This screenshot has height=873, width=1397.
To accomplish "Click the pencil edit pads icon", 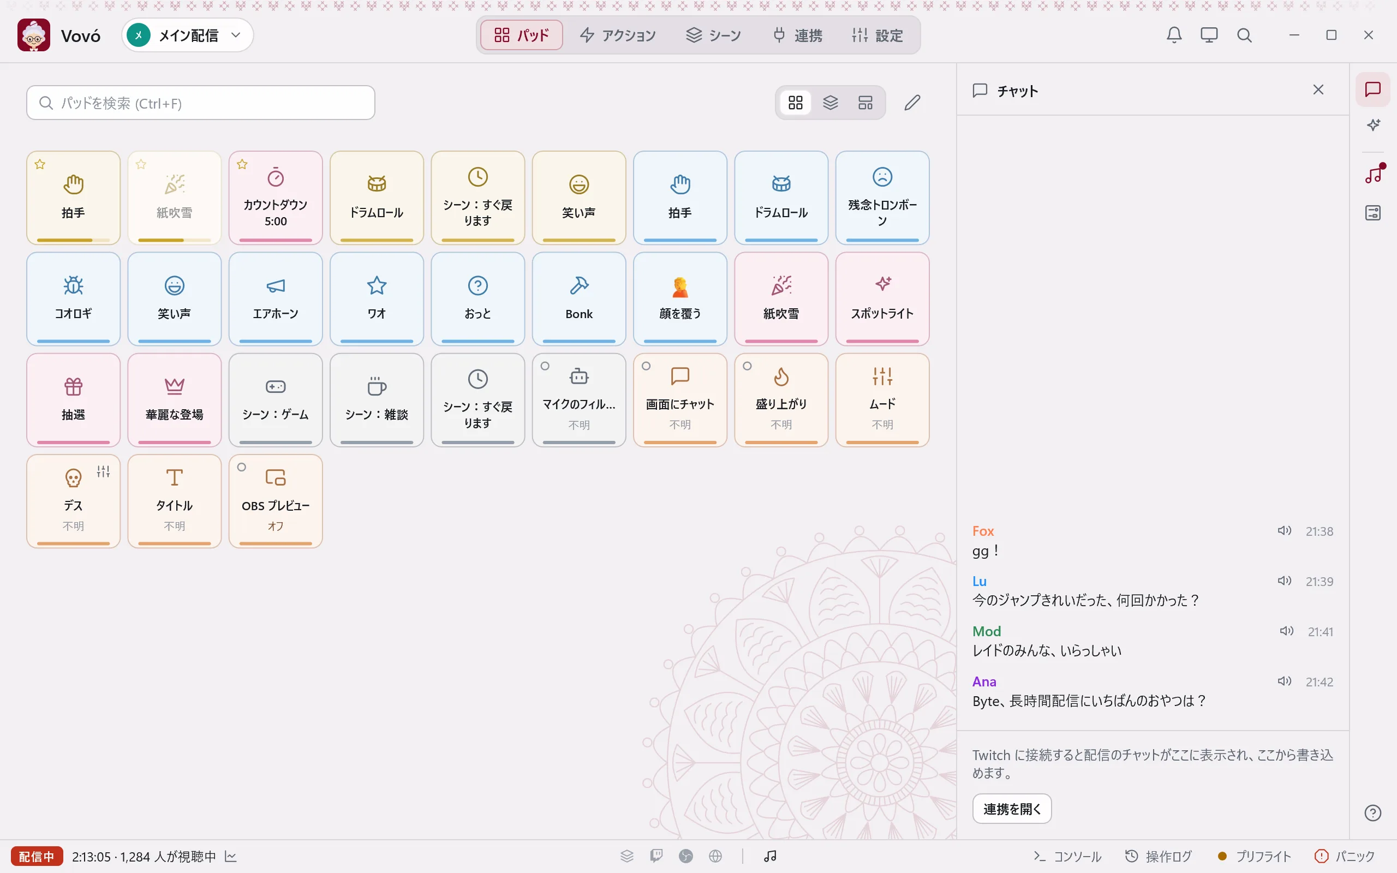I will click(912, 103).
